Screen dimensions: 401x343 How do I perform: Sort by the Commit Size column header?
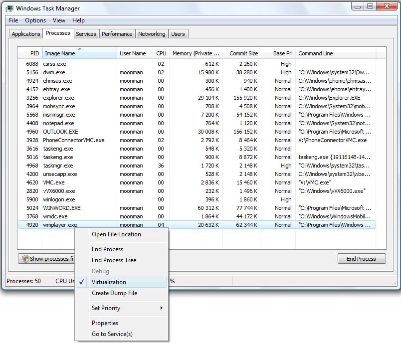coord(242,53)
